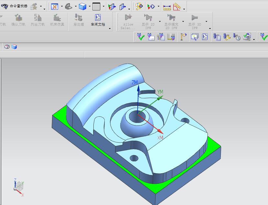Click the tool over a drawing sheet icon

[151, 37]
